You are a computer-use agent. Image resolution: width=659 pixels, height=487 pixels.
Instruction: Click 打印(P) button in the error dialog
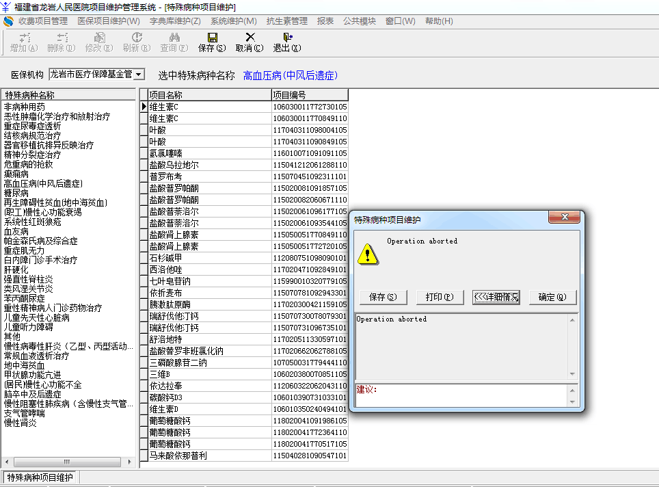440,297
